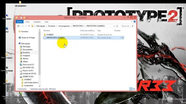Image resolution: width=186 pixels, height=104 pixels.
Task: Click the refresh button in address bar
Action: [117, 26]
